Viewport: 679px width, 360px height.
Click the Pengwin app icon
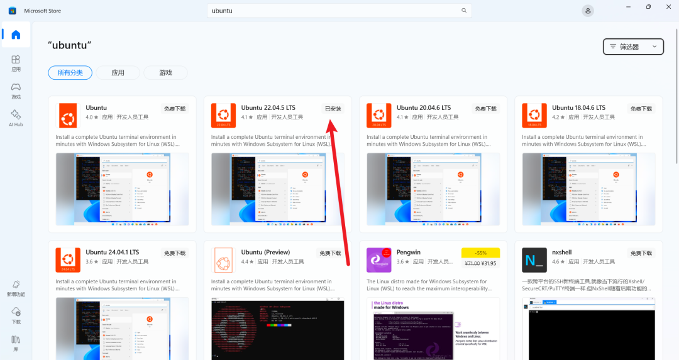click(379, 260)
